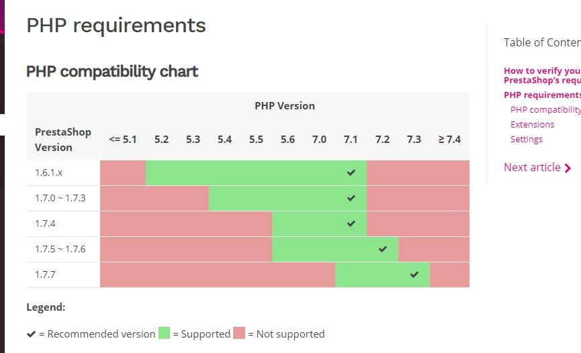
Task: Click the arrow beside Next article
Action: point(568,168)
